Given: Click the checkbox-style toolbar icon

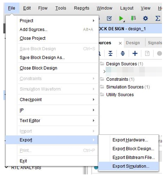Looking at the screenshot, I should (x=109, y=19).
